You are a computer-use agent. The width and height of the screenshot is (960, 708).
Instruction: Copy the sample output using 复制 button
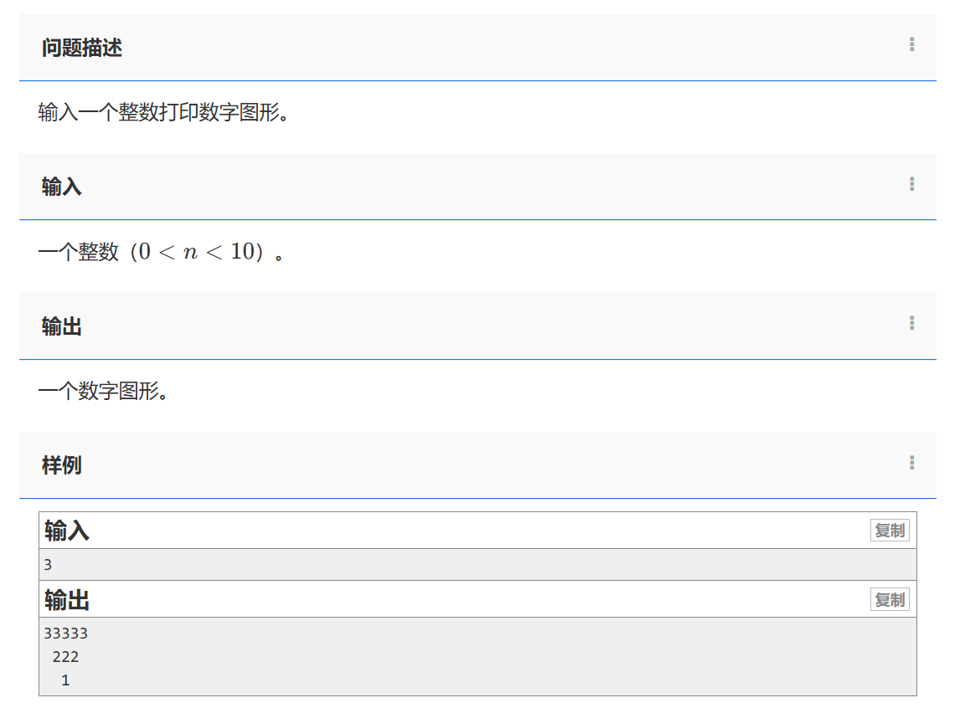pyautogui.click(x=890, y=599)
